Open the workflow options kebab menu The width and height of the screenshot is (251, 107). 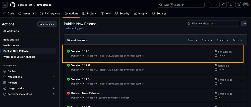(x=244, y=23)
